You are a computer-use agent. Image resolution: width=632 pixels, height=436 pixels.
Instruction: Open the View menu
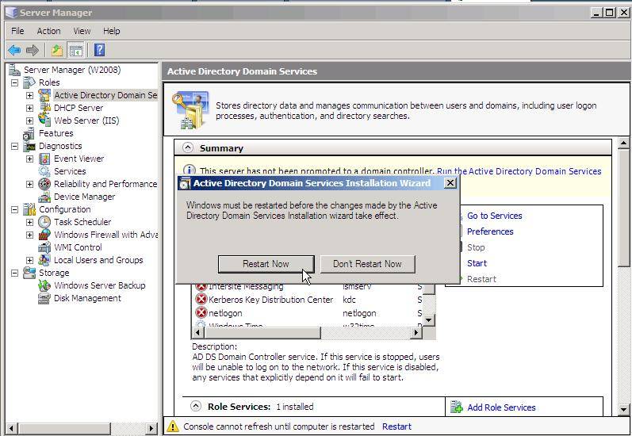tap(82, 31)
